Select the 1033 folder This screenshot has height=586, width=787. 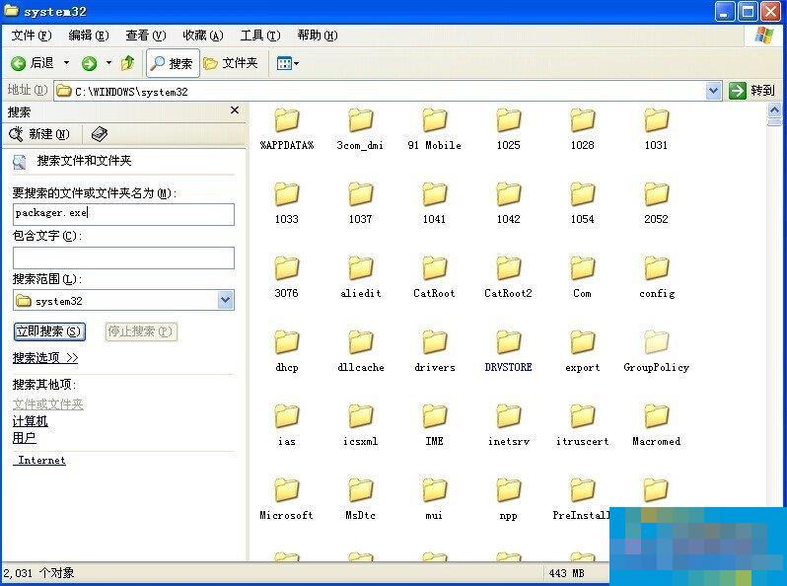(287, 203)
